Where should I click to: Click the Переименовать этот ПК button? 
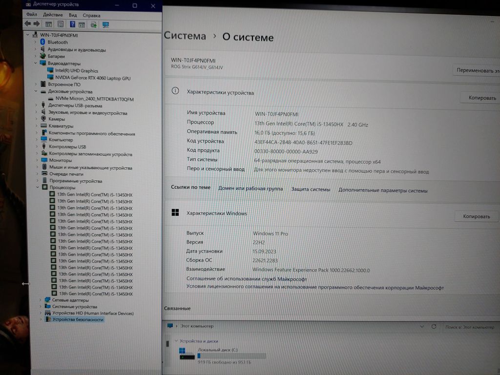(477, 70)
